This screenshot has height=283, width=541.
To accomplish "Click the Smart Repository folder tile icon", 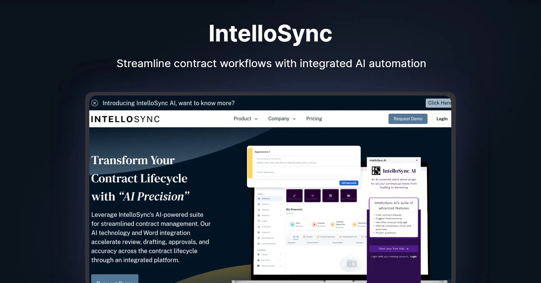I will 348,195.
